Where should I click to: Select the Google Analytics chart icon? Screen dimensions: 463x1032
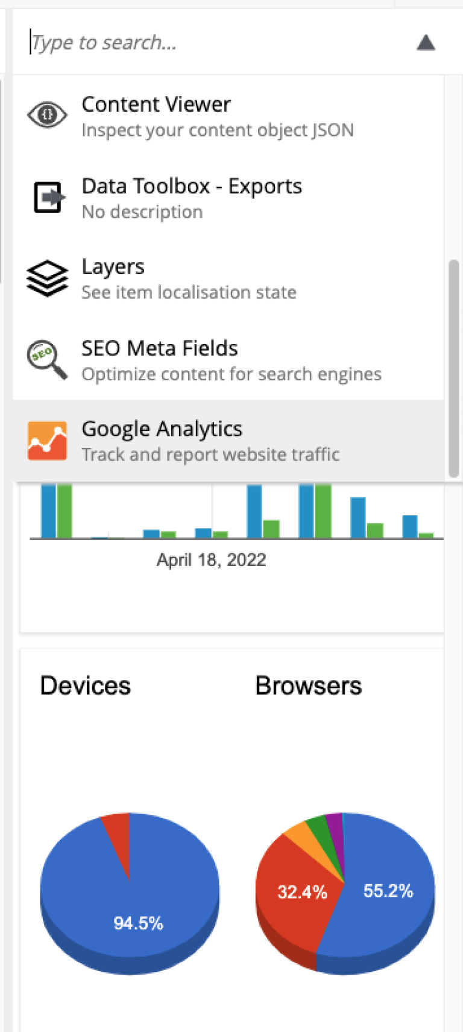click(x=47, y=440)
